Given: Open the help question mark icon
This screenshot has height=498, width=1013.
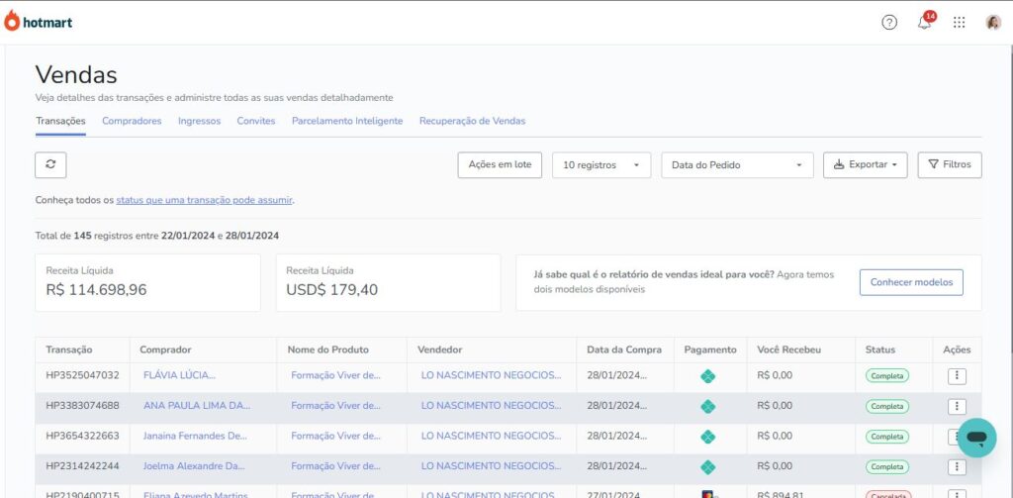Looking at the screenshot, I should [x=889, y=23].
